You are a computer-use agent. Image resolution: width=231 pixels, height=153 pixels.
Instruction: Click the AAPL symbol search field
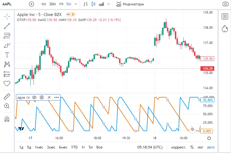(x=7, y=4)
